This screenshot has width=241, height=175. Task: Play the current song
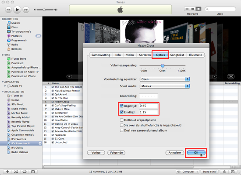click(17, 10)
